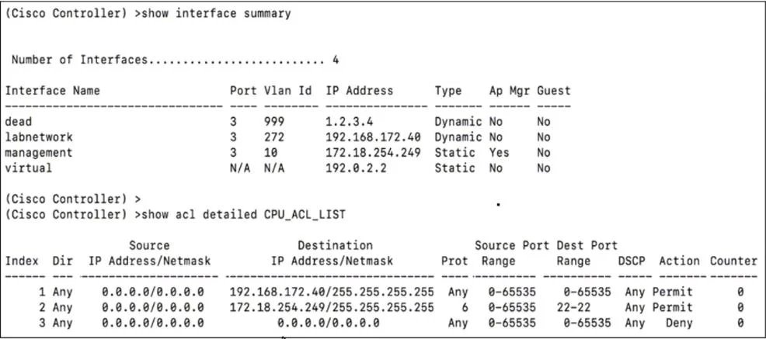The height and width of the screenshot is (339, 766).
Task: Click 'Yes' in the Ap Mgr column
Action: click(x=500, y=153)
